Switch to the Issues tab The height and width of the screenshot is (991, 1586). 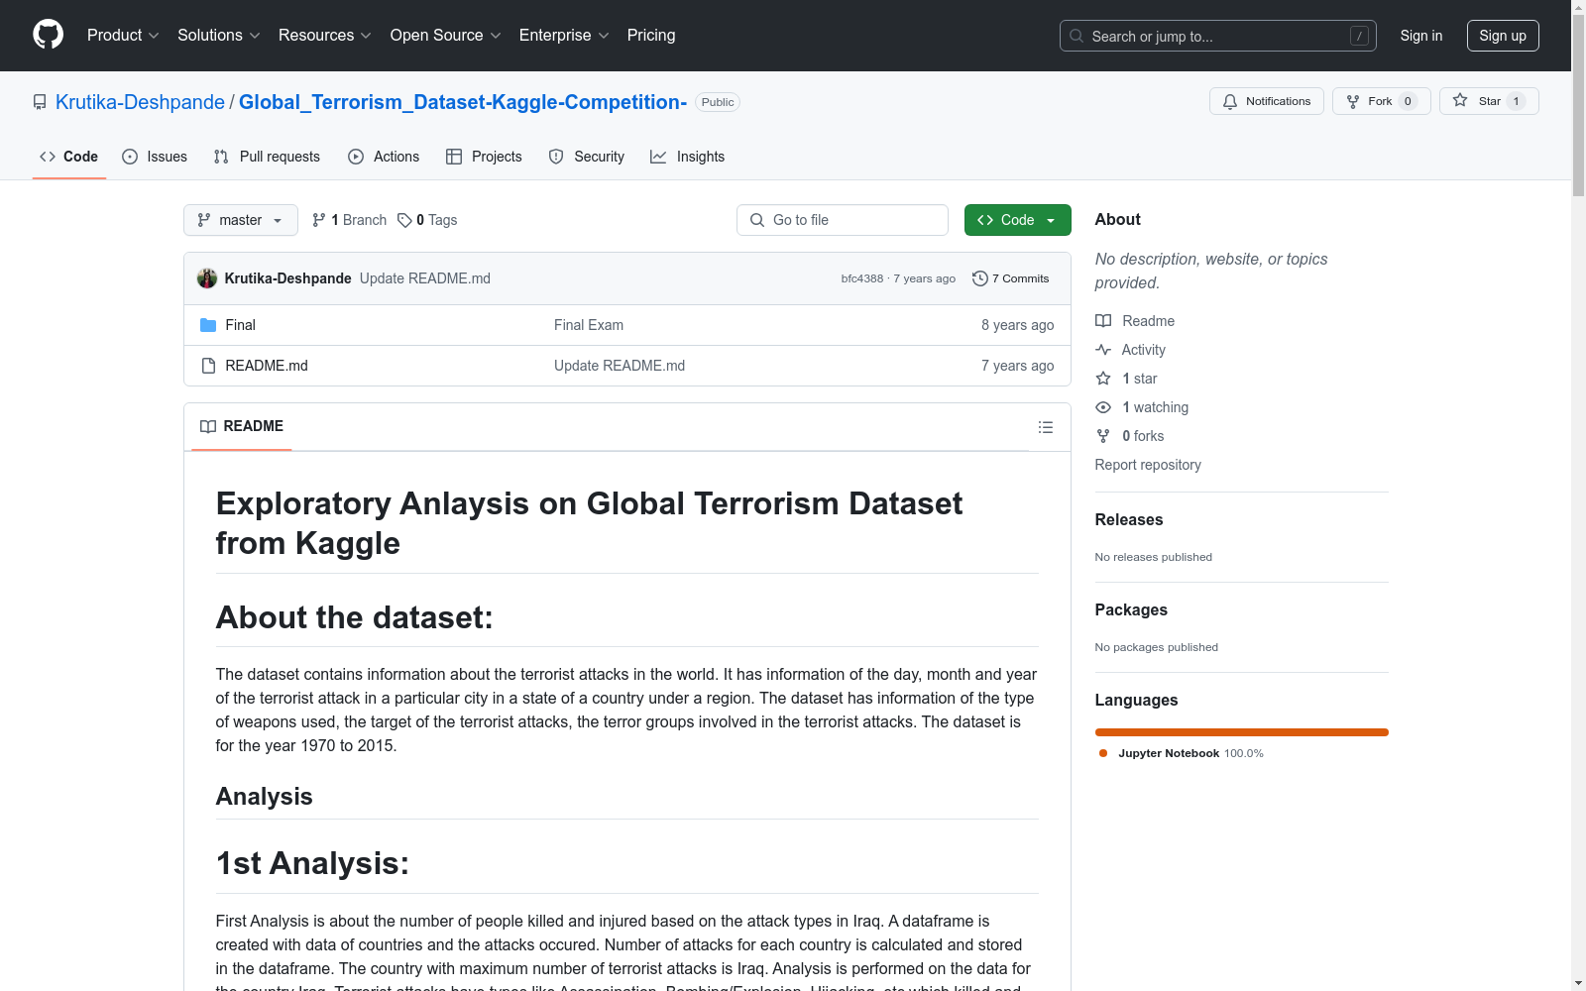pos(155,157)
